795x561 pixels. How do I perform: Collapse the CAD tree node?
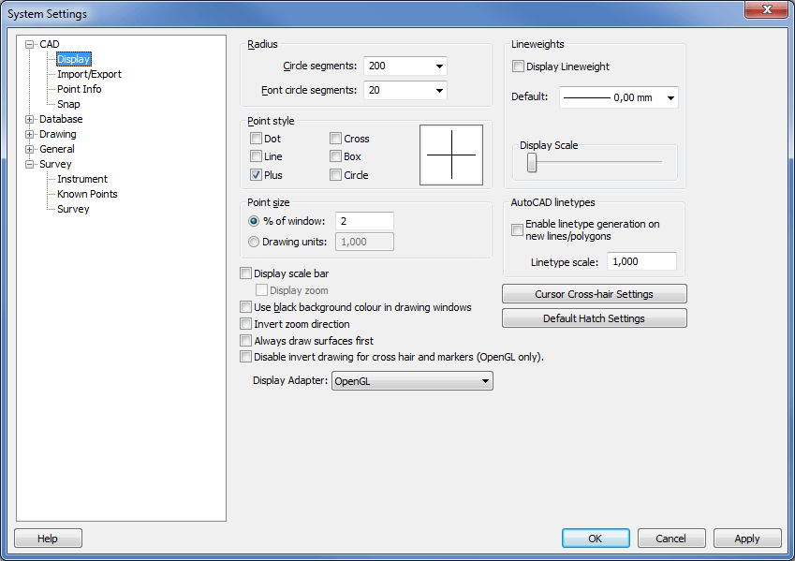(x=30, y=44)
